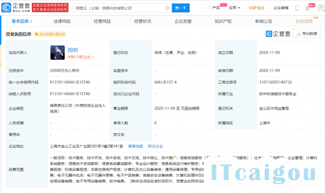325x193 pixels.
Task: Click the 经营范围 label cell
Action: pos(26,169)
